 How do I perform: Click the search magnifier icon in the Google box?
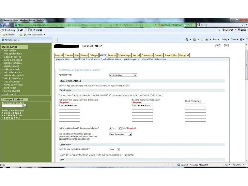tap(243, 25)
